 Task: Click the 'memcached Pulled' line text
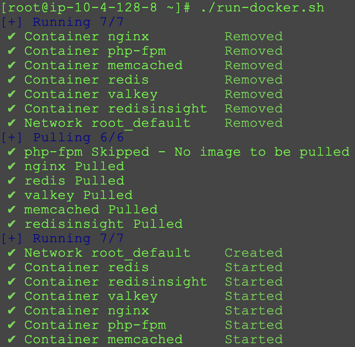coord(91,210)
